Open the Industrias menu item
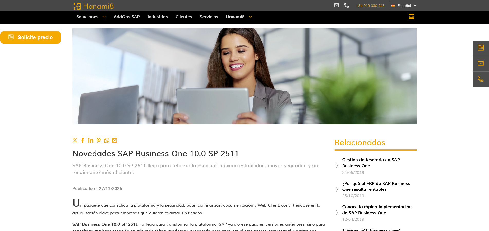 158,17
